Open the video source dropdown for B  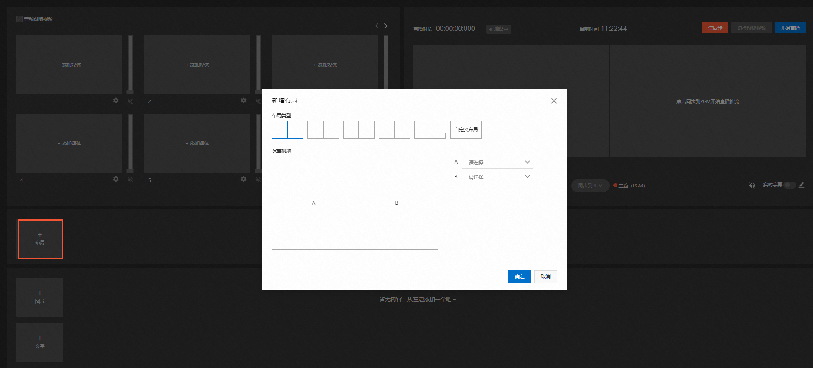[x=498, y=177]
